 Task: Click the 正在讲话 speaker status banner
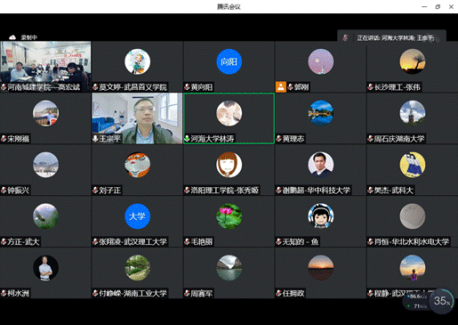(x=391, y=37)
